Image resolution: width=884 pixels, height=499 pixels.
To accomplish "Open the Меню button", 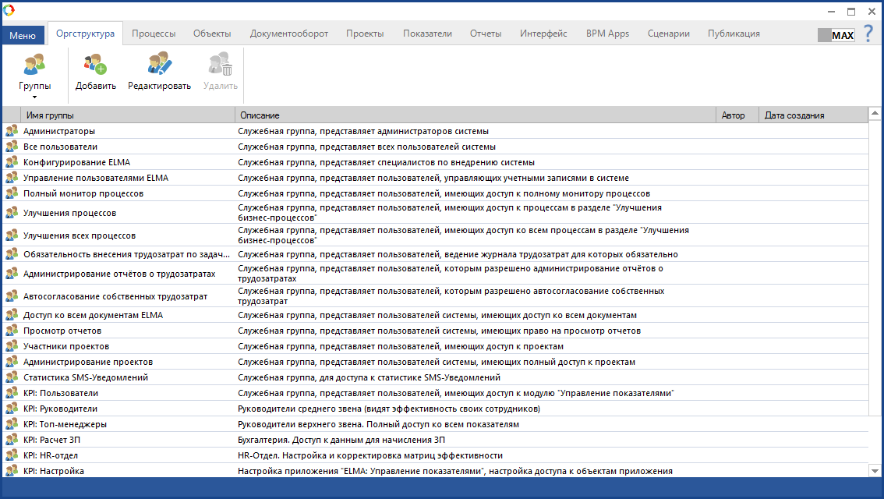I will click(x=23, y=35).
